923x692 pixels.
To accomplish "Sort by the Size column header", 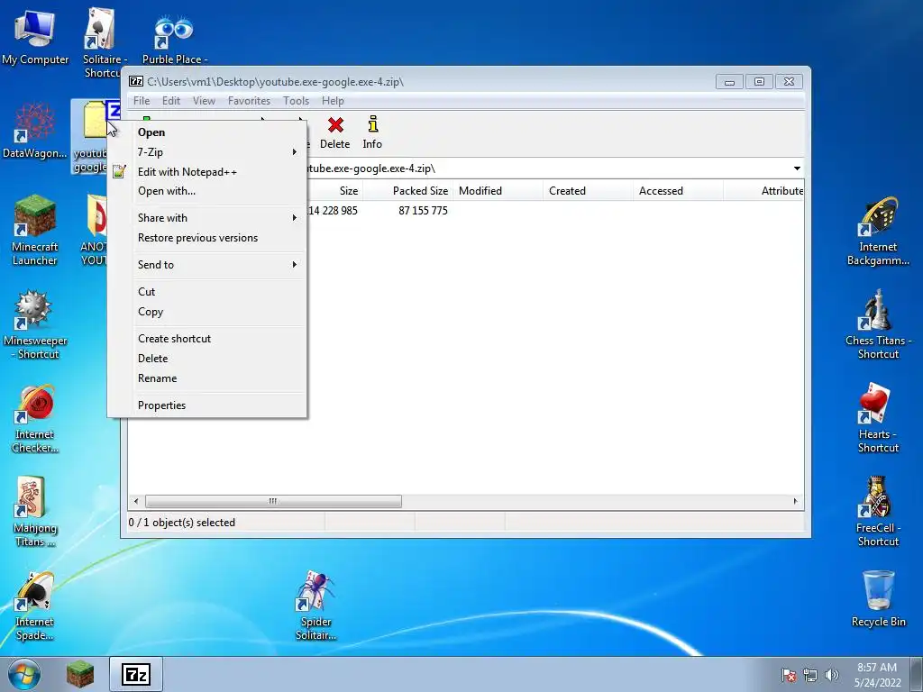I will pyautogui.click(x=334, y=191).
